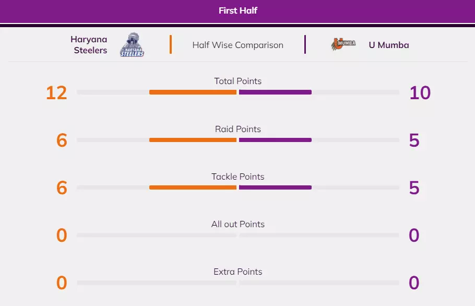This screenshot has height=306, width=475.
Task: Click the Raid Points label
Action: click(x=238, y=129)
